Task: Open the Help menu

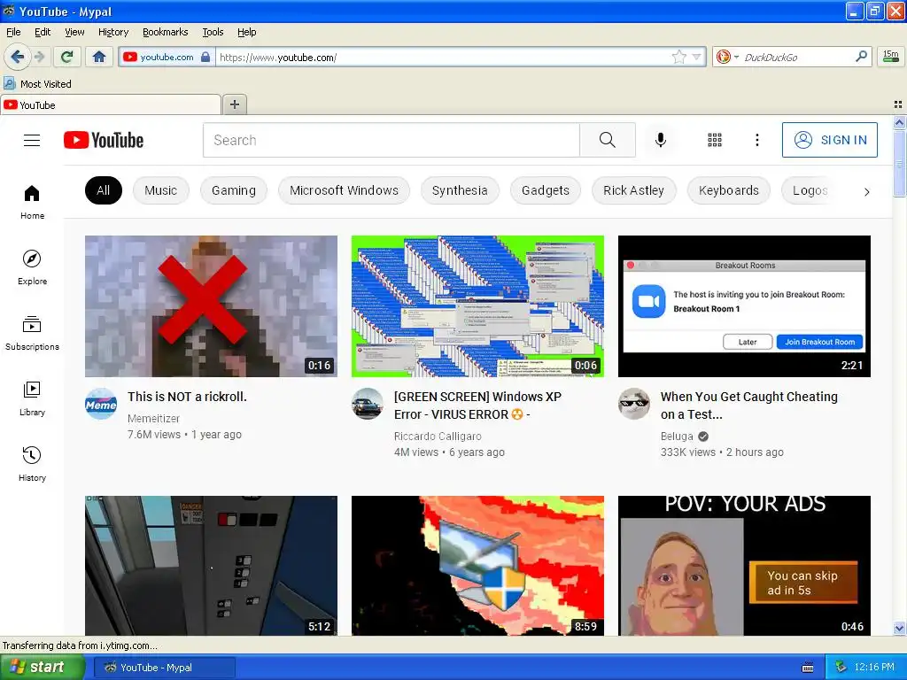Action: (x=247, y=32)
